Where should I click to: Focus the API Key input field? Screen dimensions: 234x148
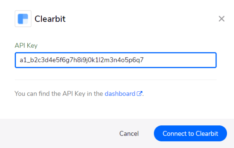(x=116, y=60)
